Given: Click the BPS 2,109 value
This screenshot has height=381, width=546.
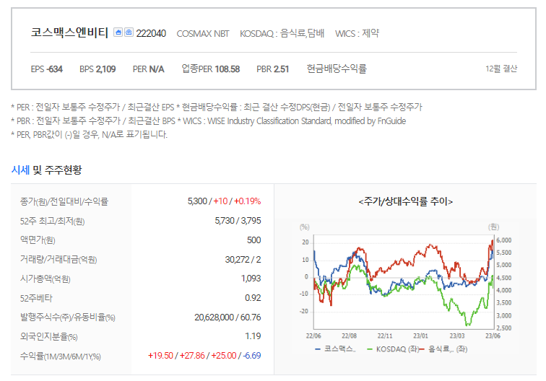Looking at the screenshot, I should pos(97,69).
